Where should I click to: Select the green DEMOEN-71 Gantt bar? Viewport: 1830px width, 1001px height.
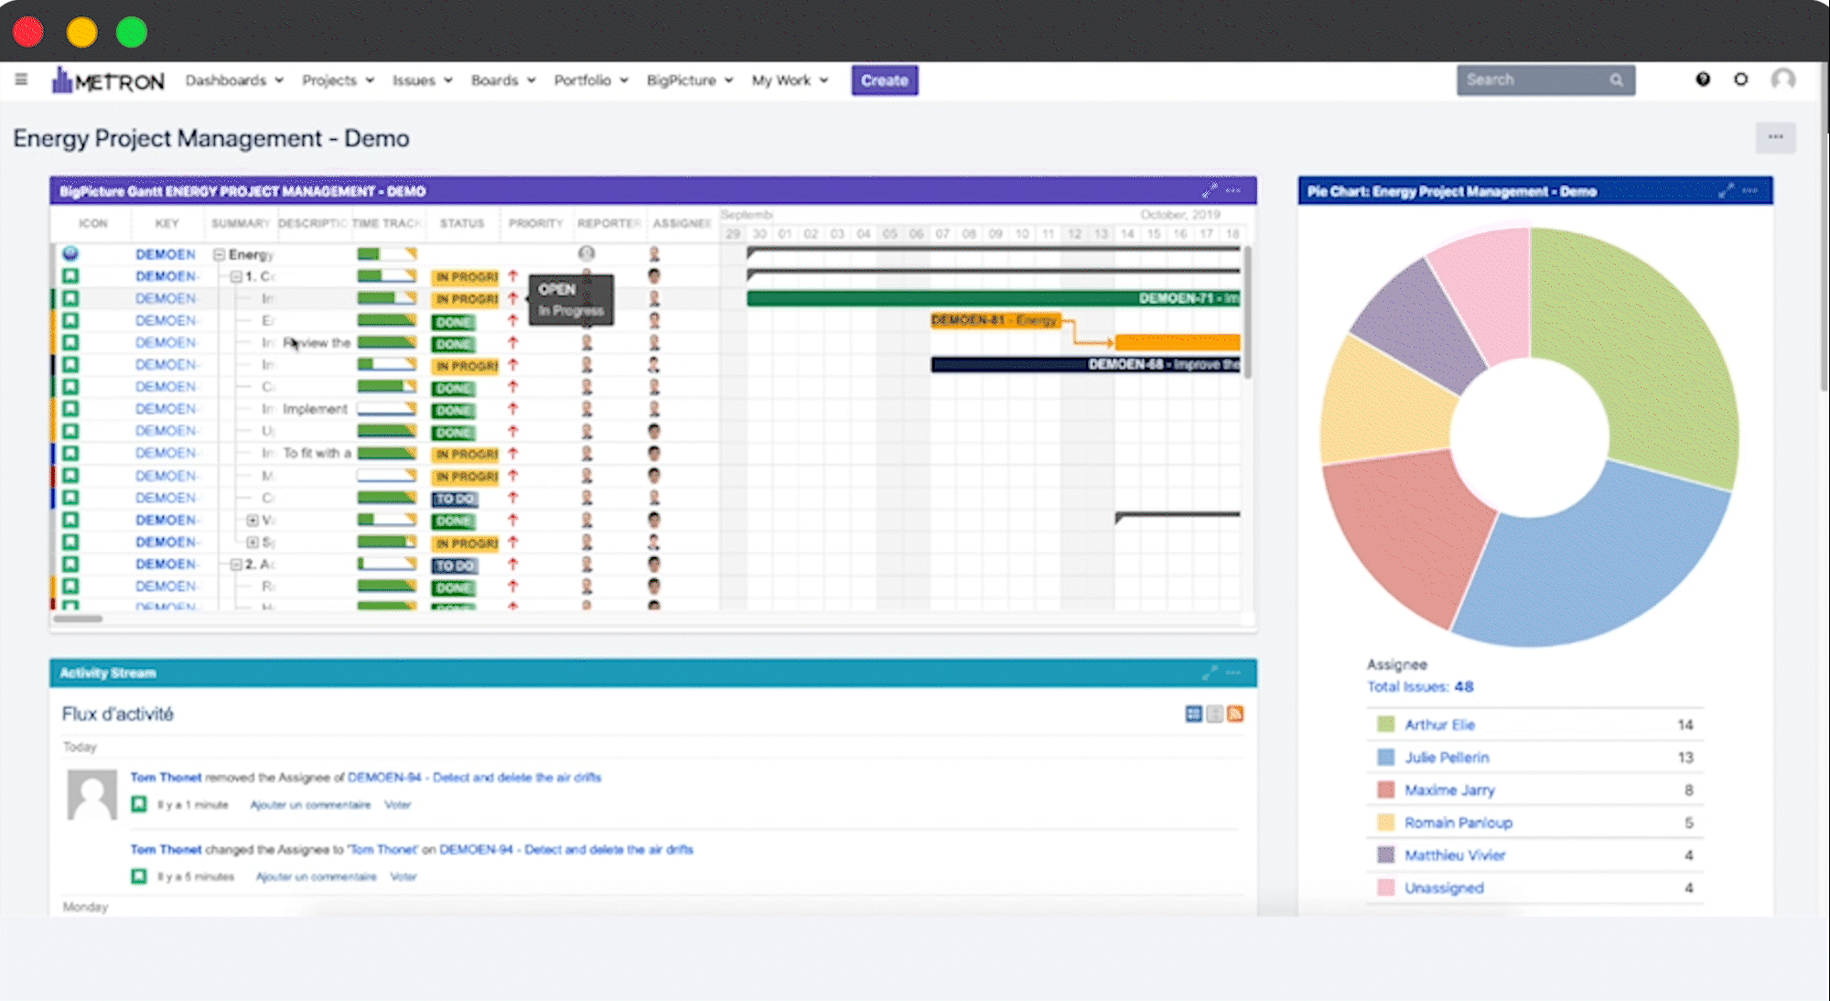[x=994, y=298]
